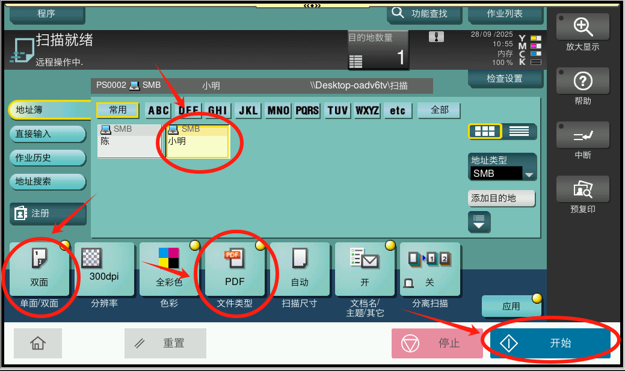Switch to the ABC index tab

pos(158,111)
